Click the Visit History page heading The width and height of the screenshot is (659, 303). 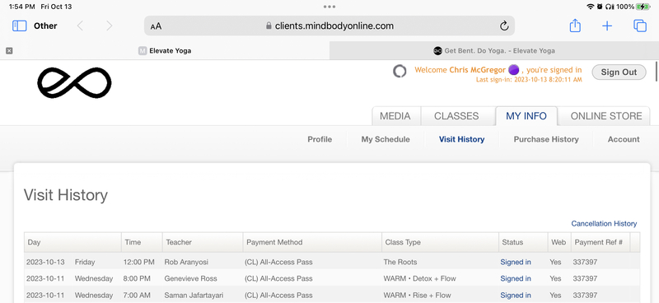point(66,195)
